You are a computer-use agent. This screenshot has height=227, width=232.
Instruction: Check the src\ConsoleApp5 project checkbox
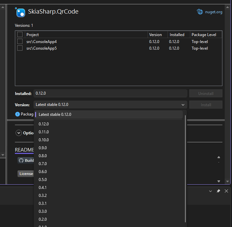(20, 48)
